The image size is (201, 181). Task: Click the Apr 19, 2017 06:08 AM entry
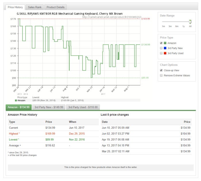point(115,139)
